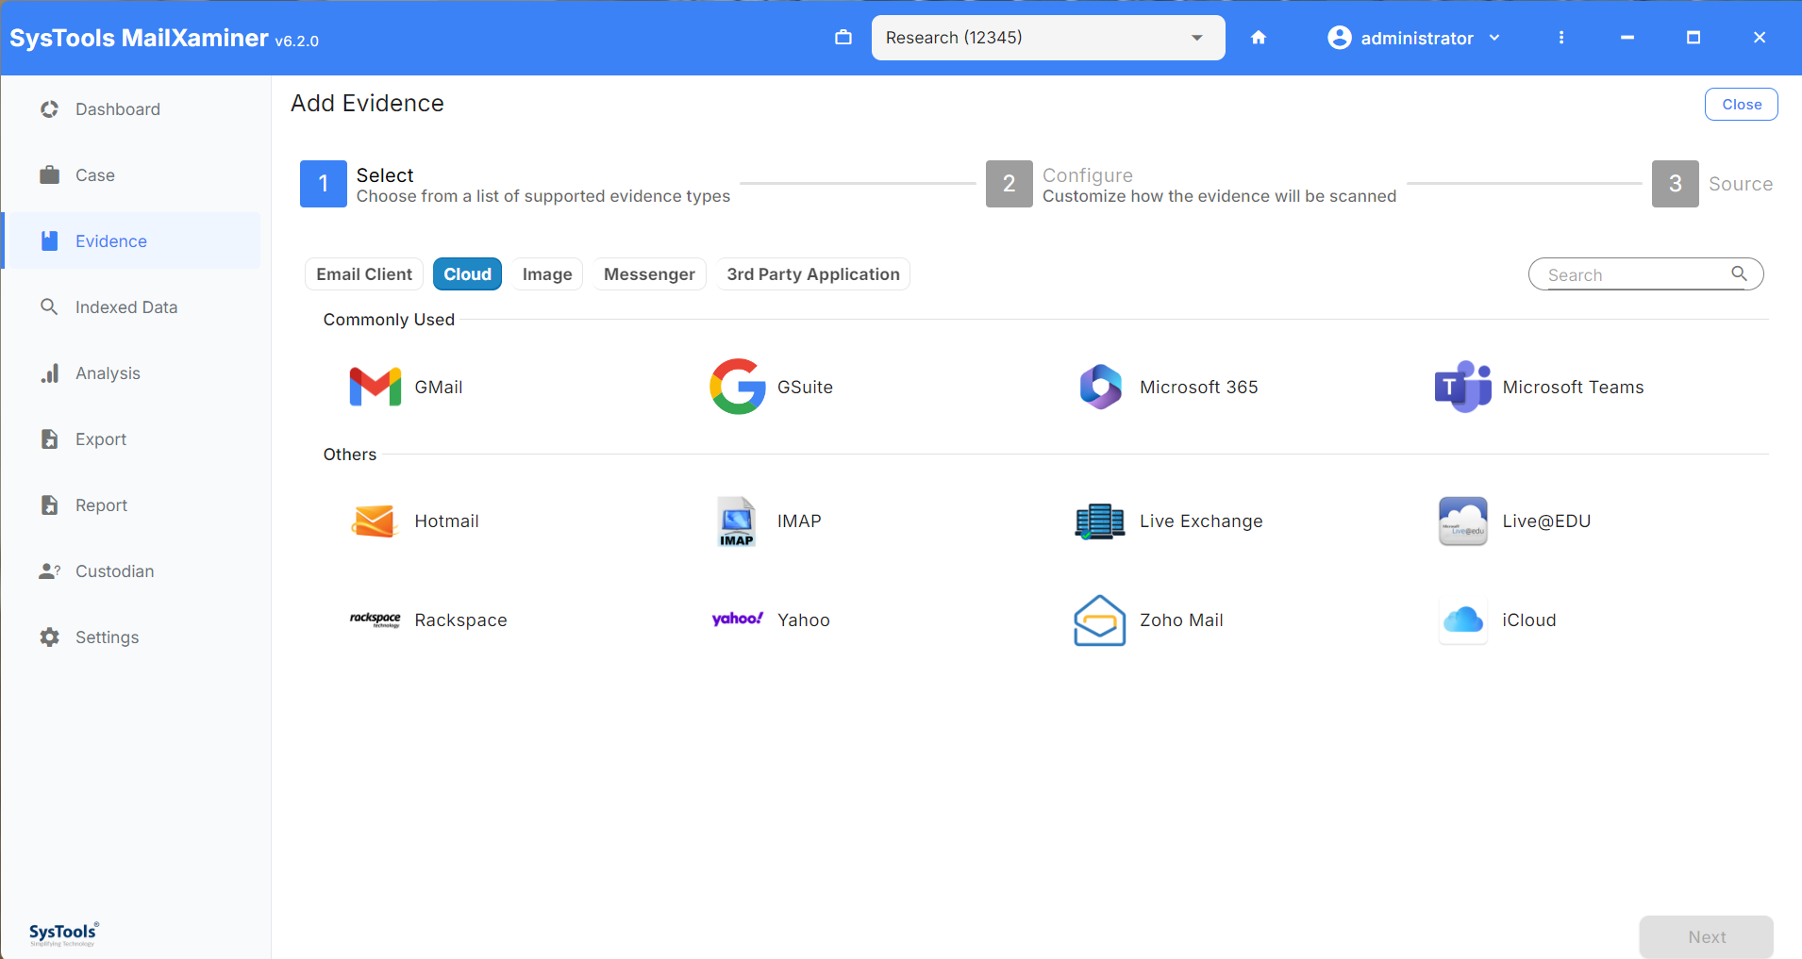Click step 3 Source in the wizard

coord(1712,184)
